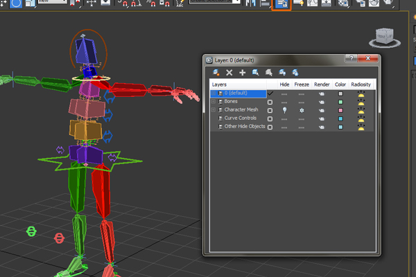
Task: Toggle Radiosity icon for 0 (default) layer
Action: pyautogui.click(x=361, y=93)
